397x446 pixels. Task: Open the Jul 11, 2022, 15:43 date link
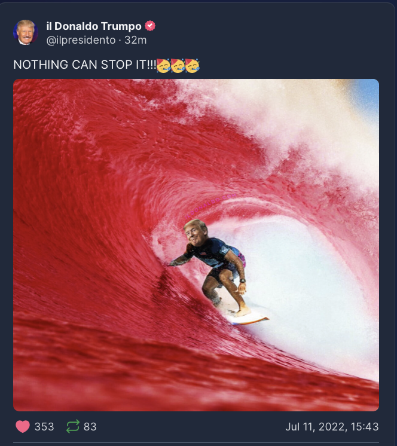tap(332, 427)
